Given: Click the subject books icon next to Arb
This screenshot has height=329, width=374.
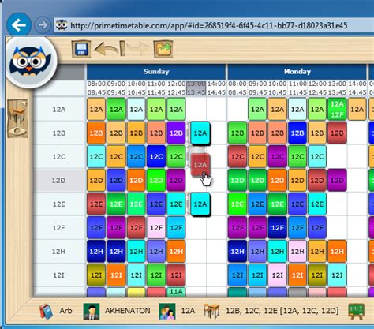Looking at the screenshot, I should 47,311.
